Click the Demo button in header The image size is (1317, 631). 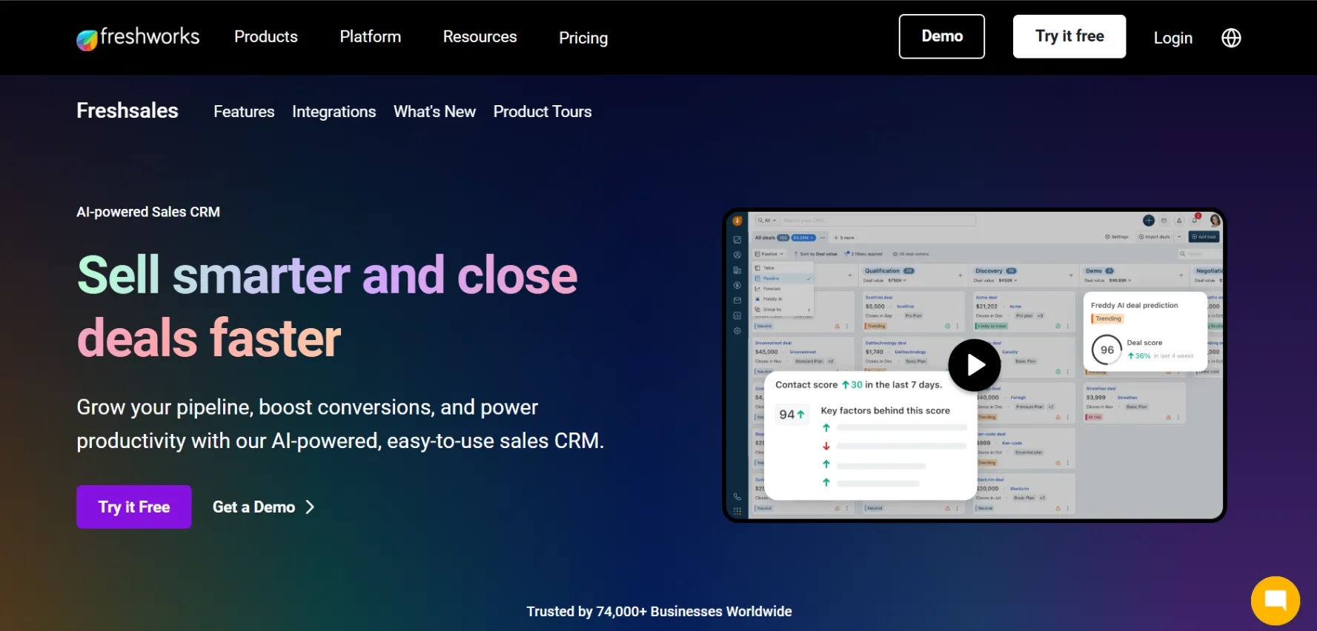coord(941,36)
